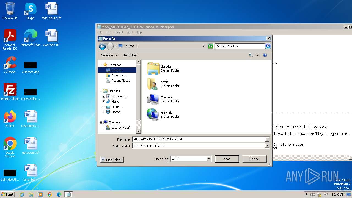
Task: Open recent locations dropdown beside navigation arrows
Action: point(115,46)
